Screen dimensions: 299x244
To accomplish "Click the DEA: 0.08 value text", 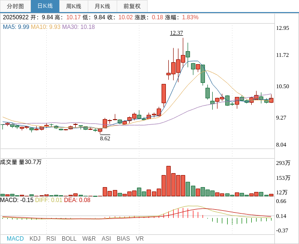I will point(77,200).
